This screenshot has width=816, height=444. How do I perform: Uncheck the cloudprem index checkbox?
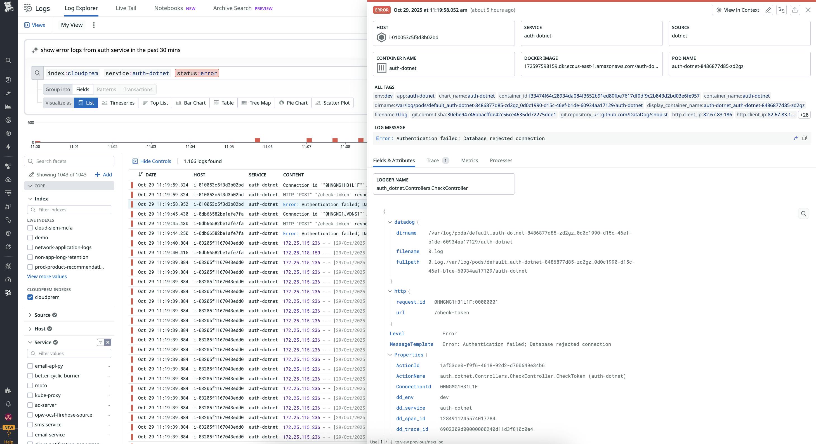click(30, 297)
